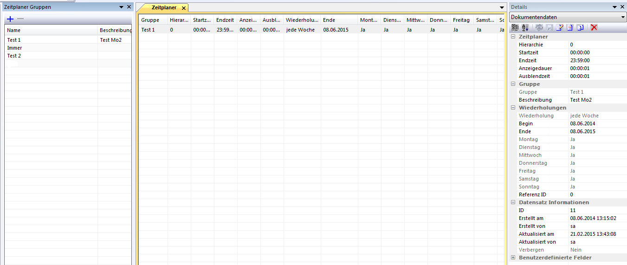627x265 pixels.
Task: Click the edit record pencil icon
Action: click(x=559, y=28)
